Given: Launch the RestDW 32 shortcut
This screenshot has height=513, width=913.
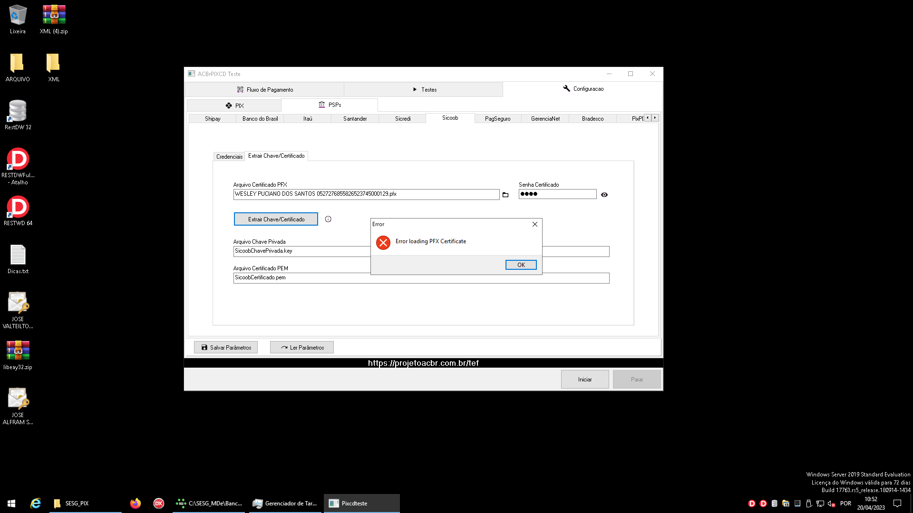Looking at the screenshot, I should tap(18, 115).
